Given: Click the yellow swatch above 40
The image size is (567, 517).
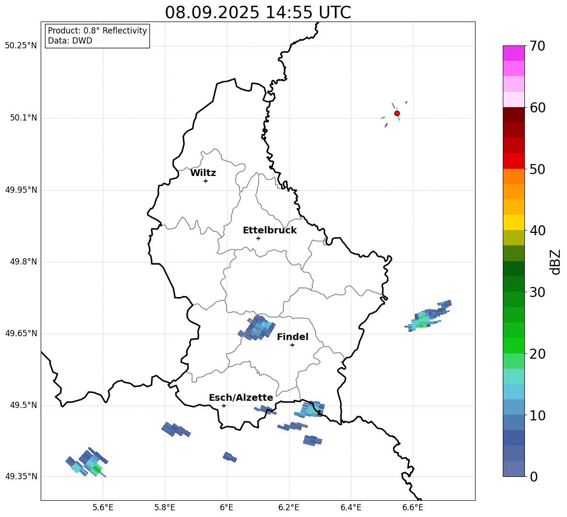Looking at the screenshot, I should tap(513, 222).
